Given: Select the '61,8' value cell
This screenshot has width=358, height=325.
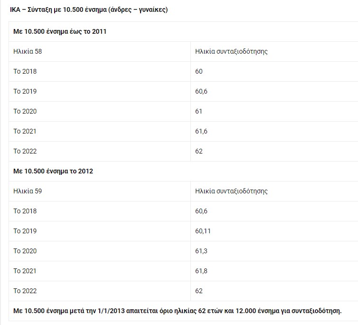Looking at the screenshot, I should [201, 271].
